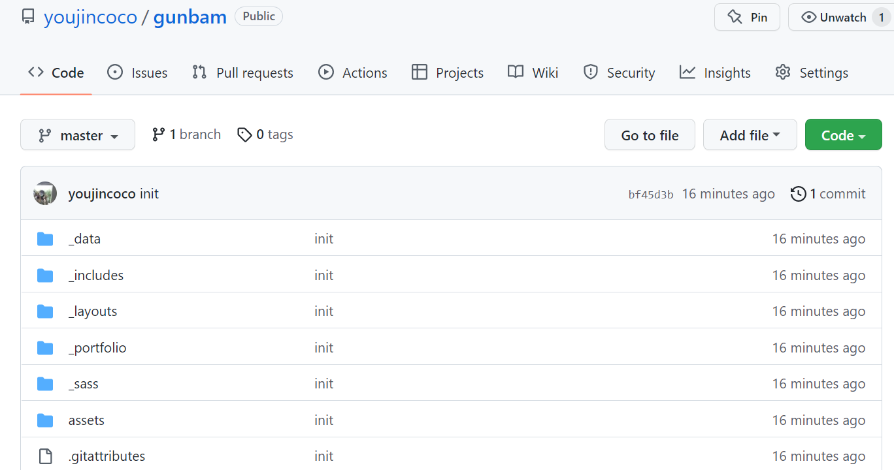Image resolution: width=894 pixels, height=470 pixels.
Task: Open commit hash bf45d3b
Action: pos(651,195)
